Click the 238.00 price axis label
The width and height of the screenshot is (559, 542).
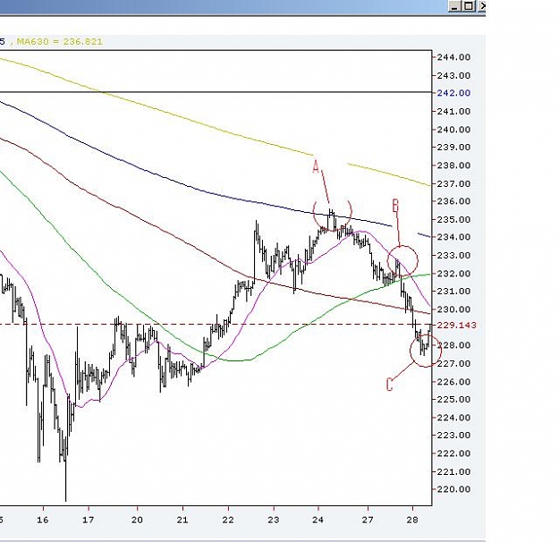[453, 165]
